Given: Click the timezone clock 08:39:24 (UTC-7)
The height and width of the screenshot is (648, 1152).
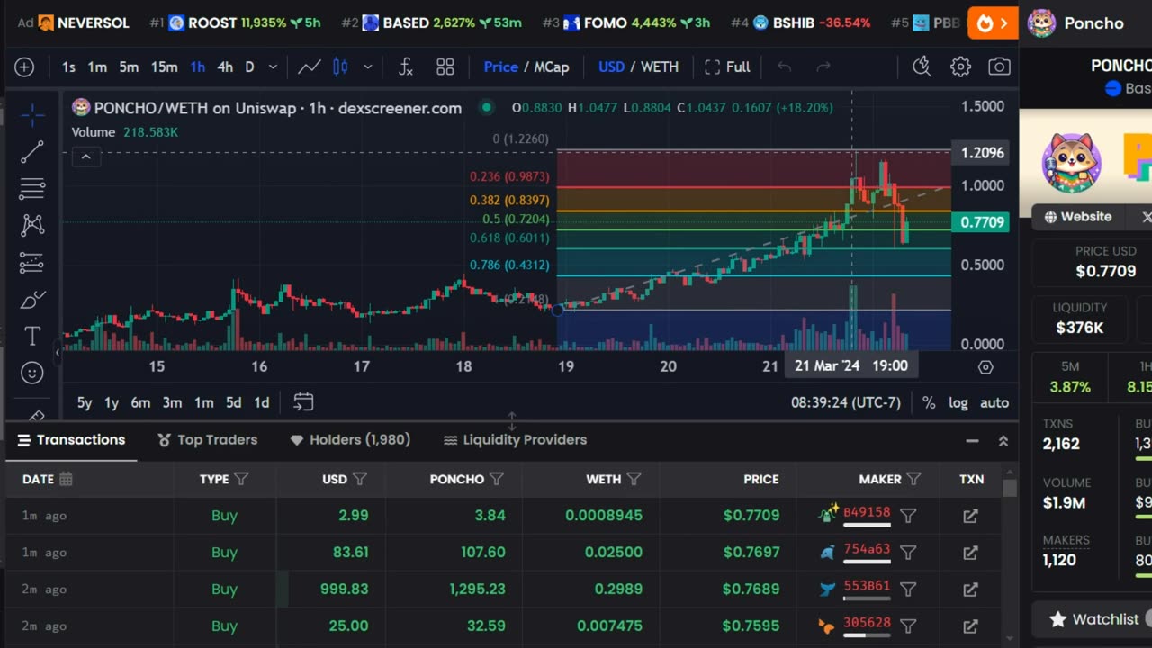Looking at the screenshot, I should pos(846,402).
